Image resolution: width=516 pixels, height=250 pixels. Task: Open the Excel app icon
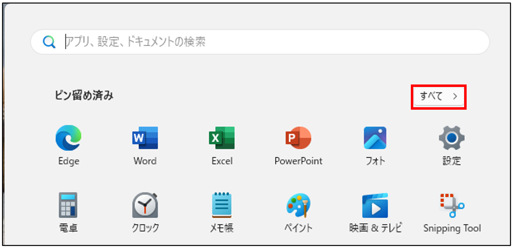pos(222,138)
